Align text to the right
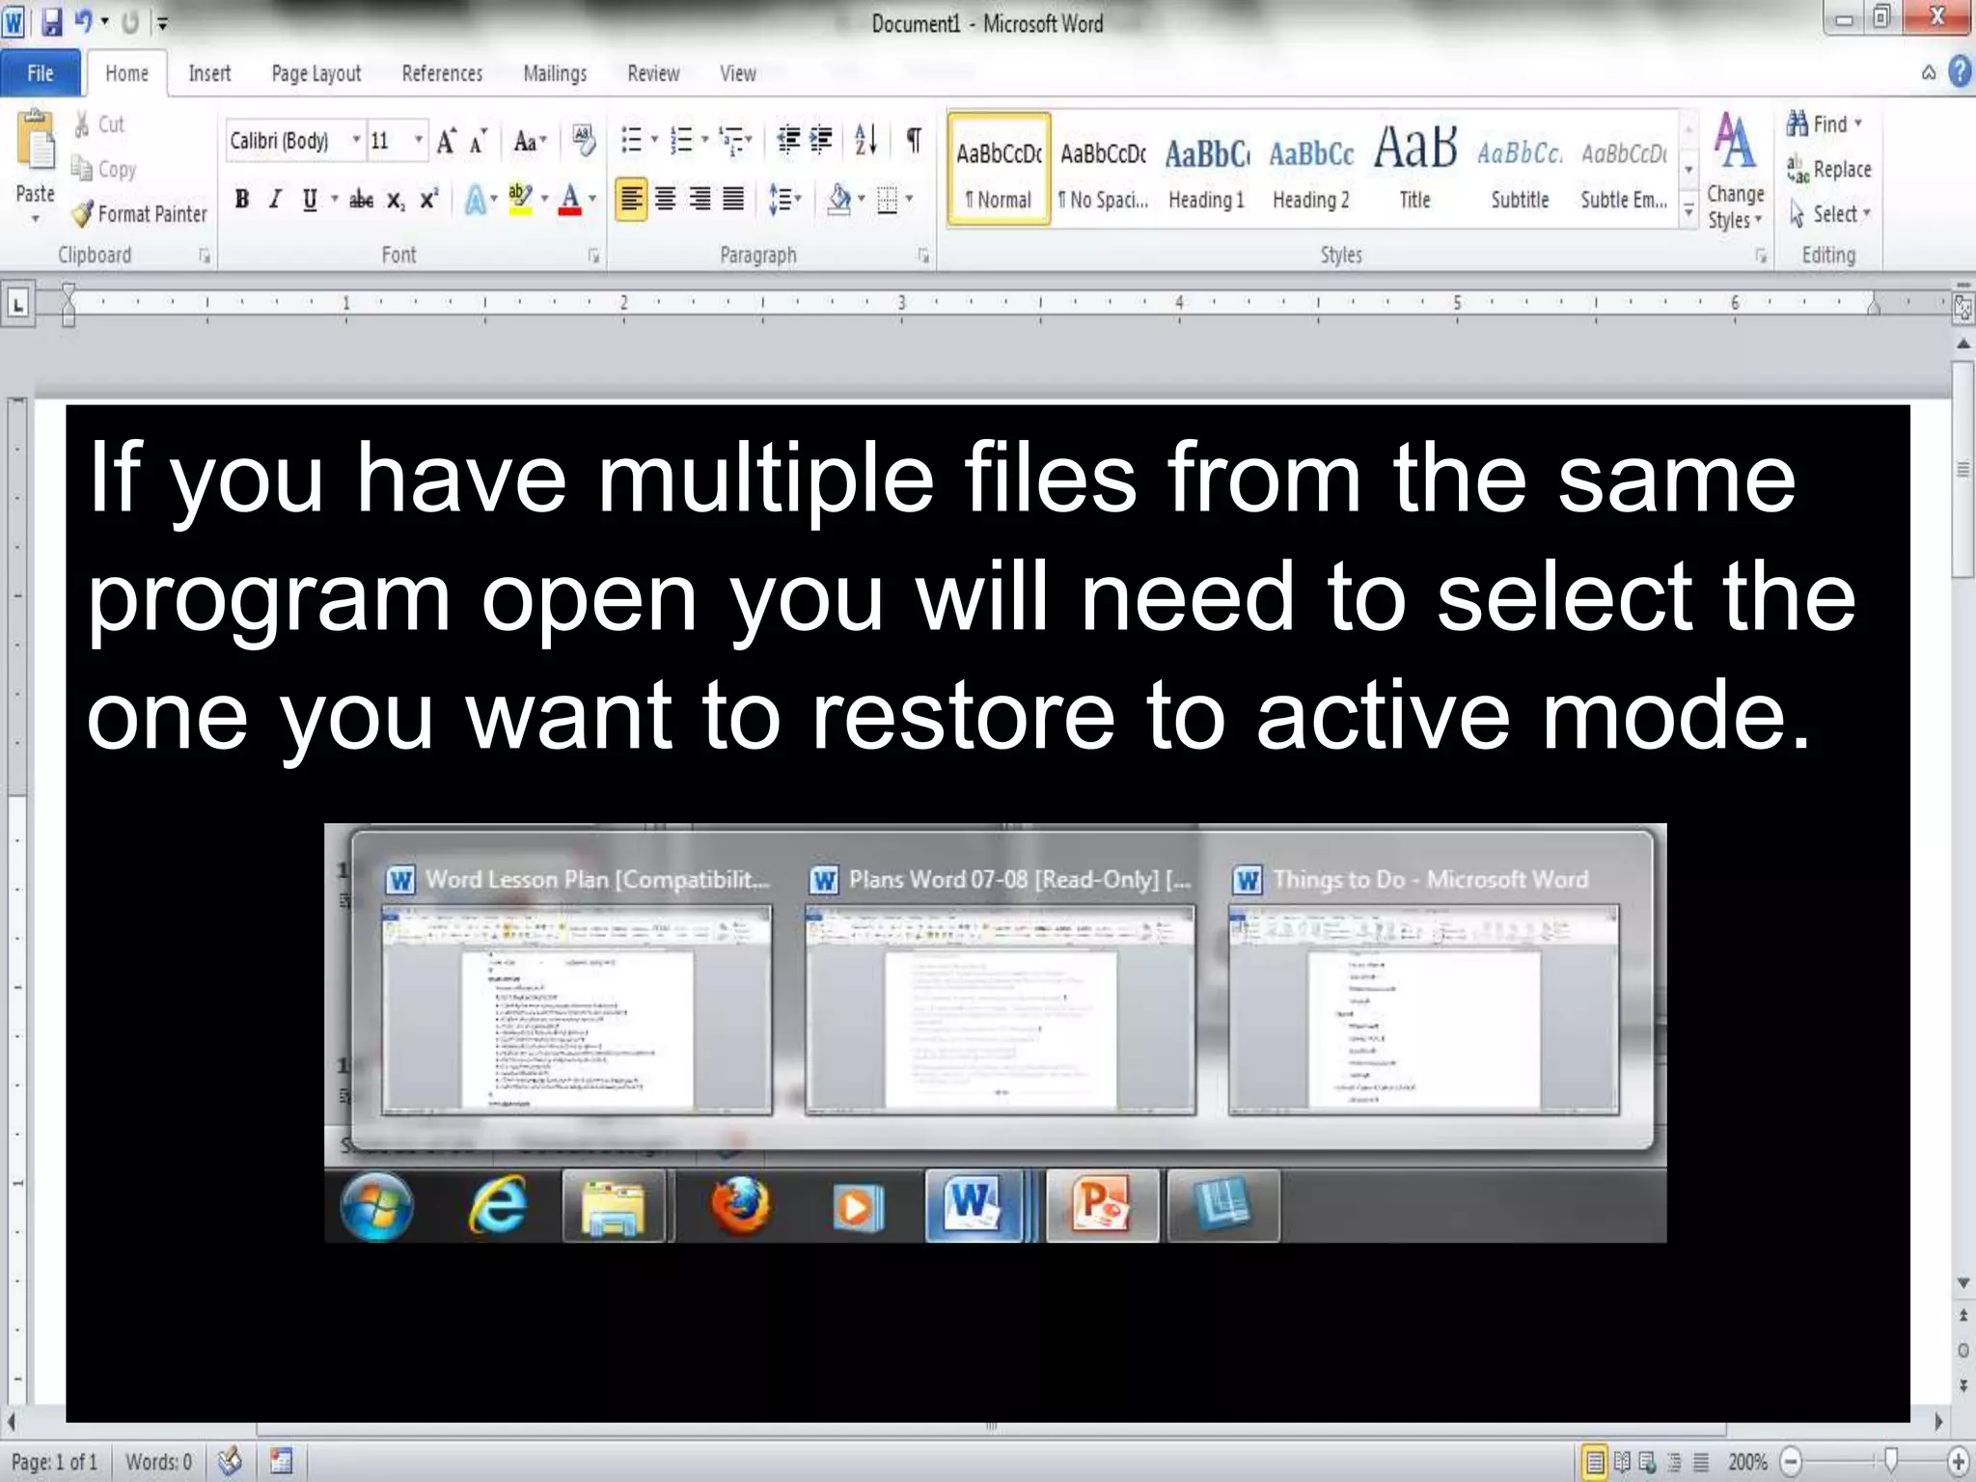 point(700,200)
